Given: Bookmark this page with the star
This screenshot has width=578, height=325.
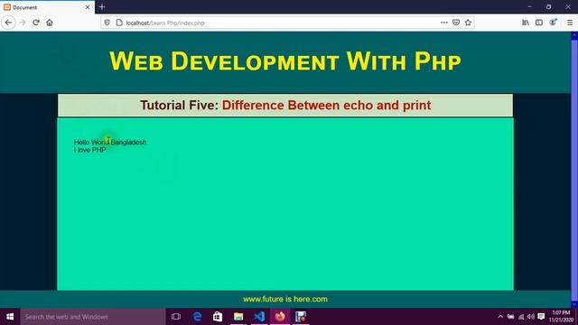Looking at the screenshot, I should tap(468, 23).
